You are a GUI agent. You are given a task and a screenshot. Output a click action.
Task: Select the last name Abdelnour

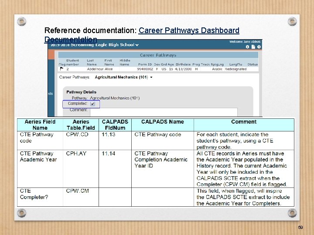95,69
